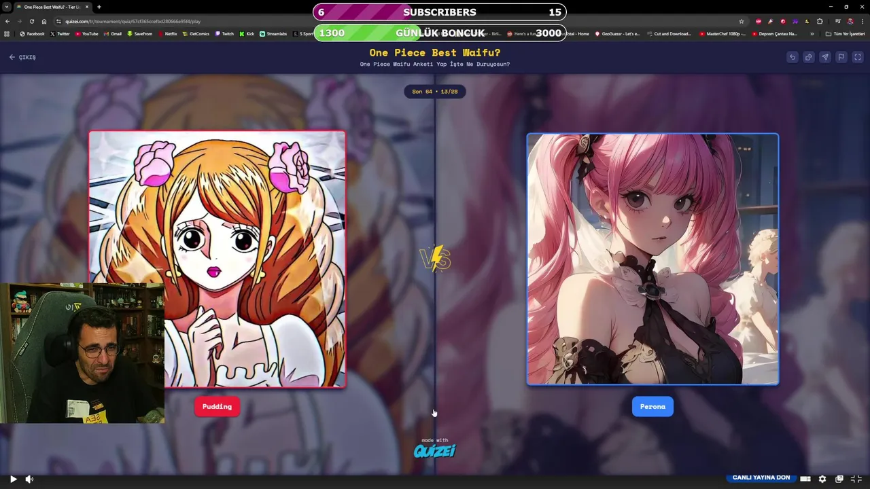Vote for Perona with the blue button

[x=652, y=406]
